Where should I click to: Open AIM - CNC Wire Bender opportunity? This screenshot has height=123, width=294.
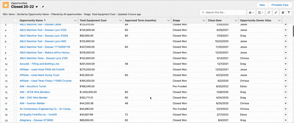tap(33, 98)
